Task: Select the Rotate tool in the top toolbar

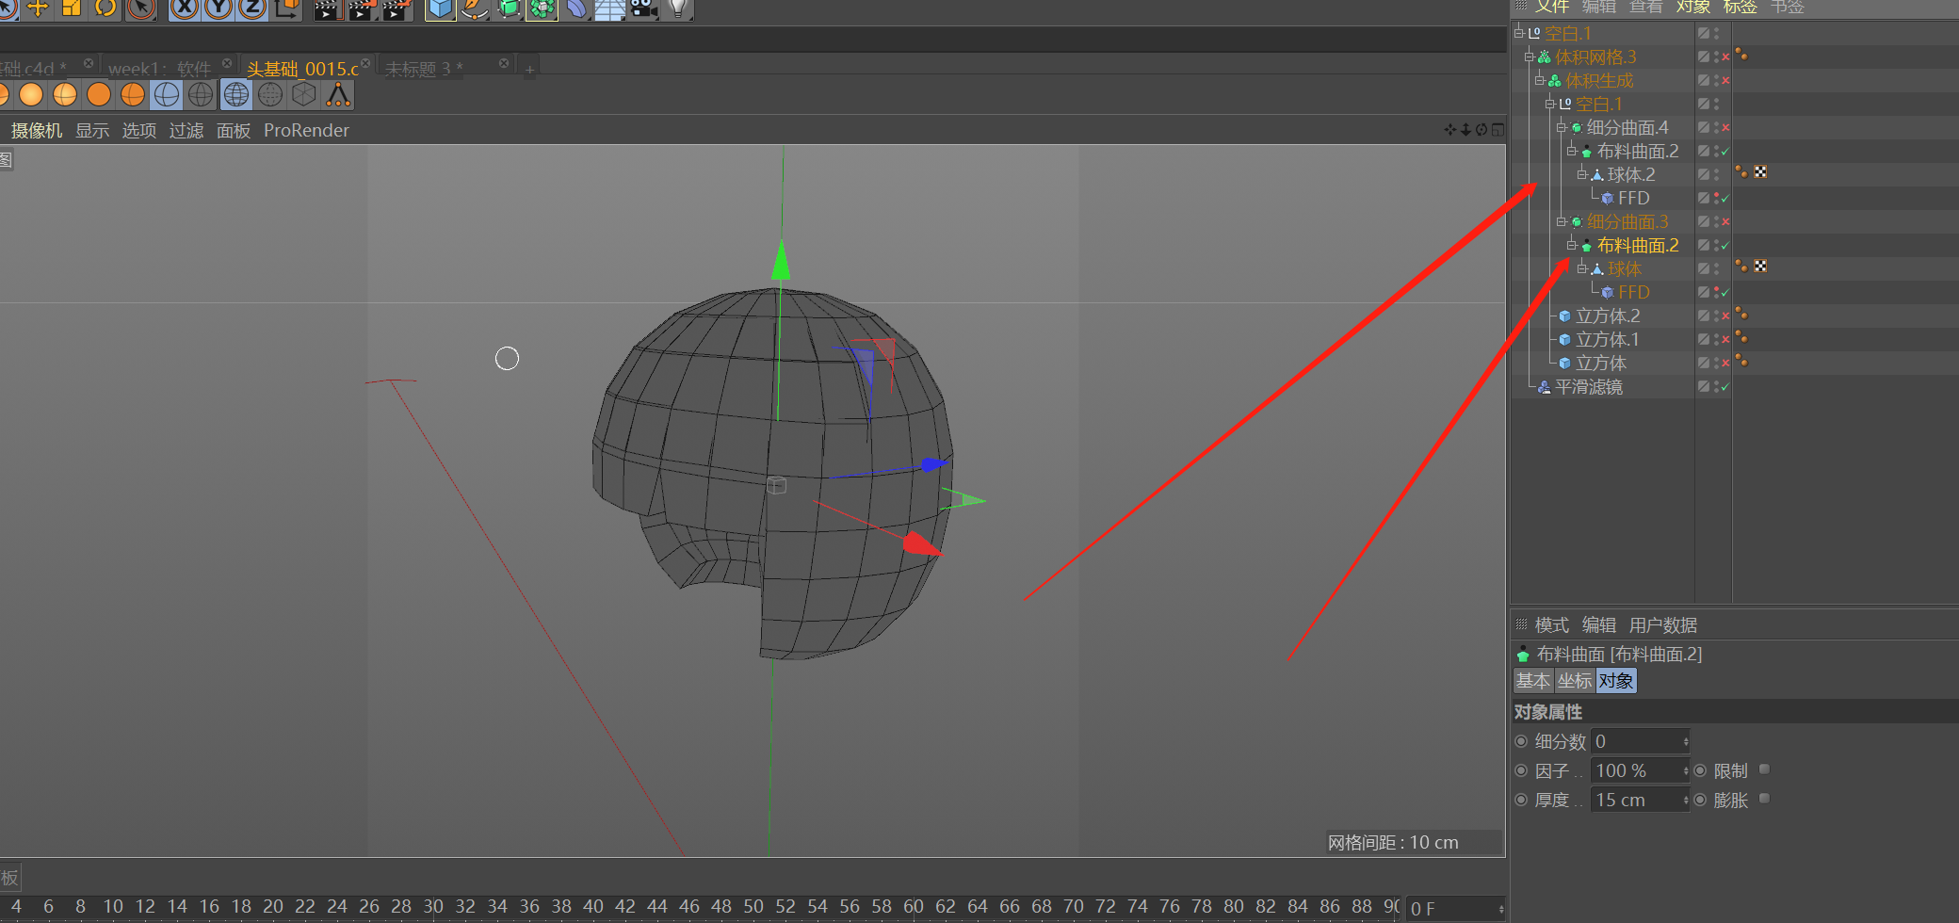Action: [105, 8]
